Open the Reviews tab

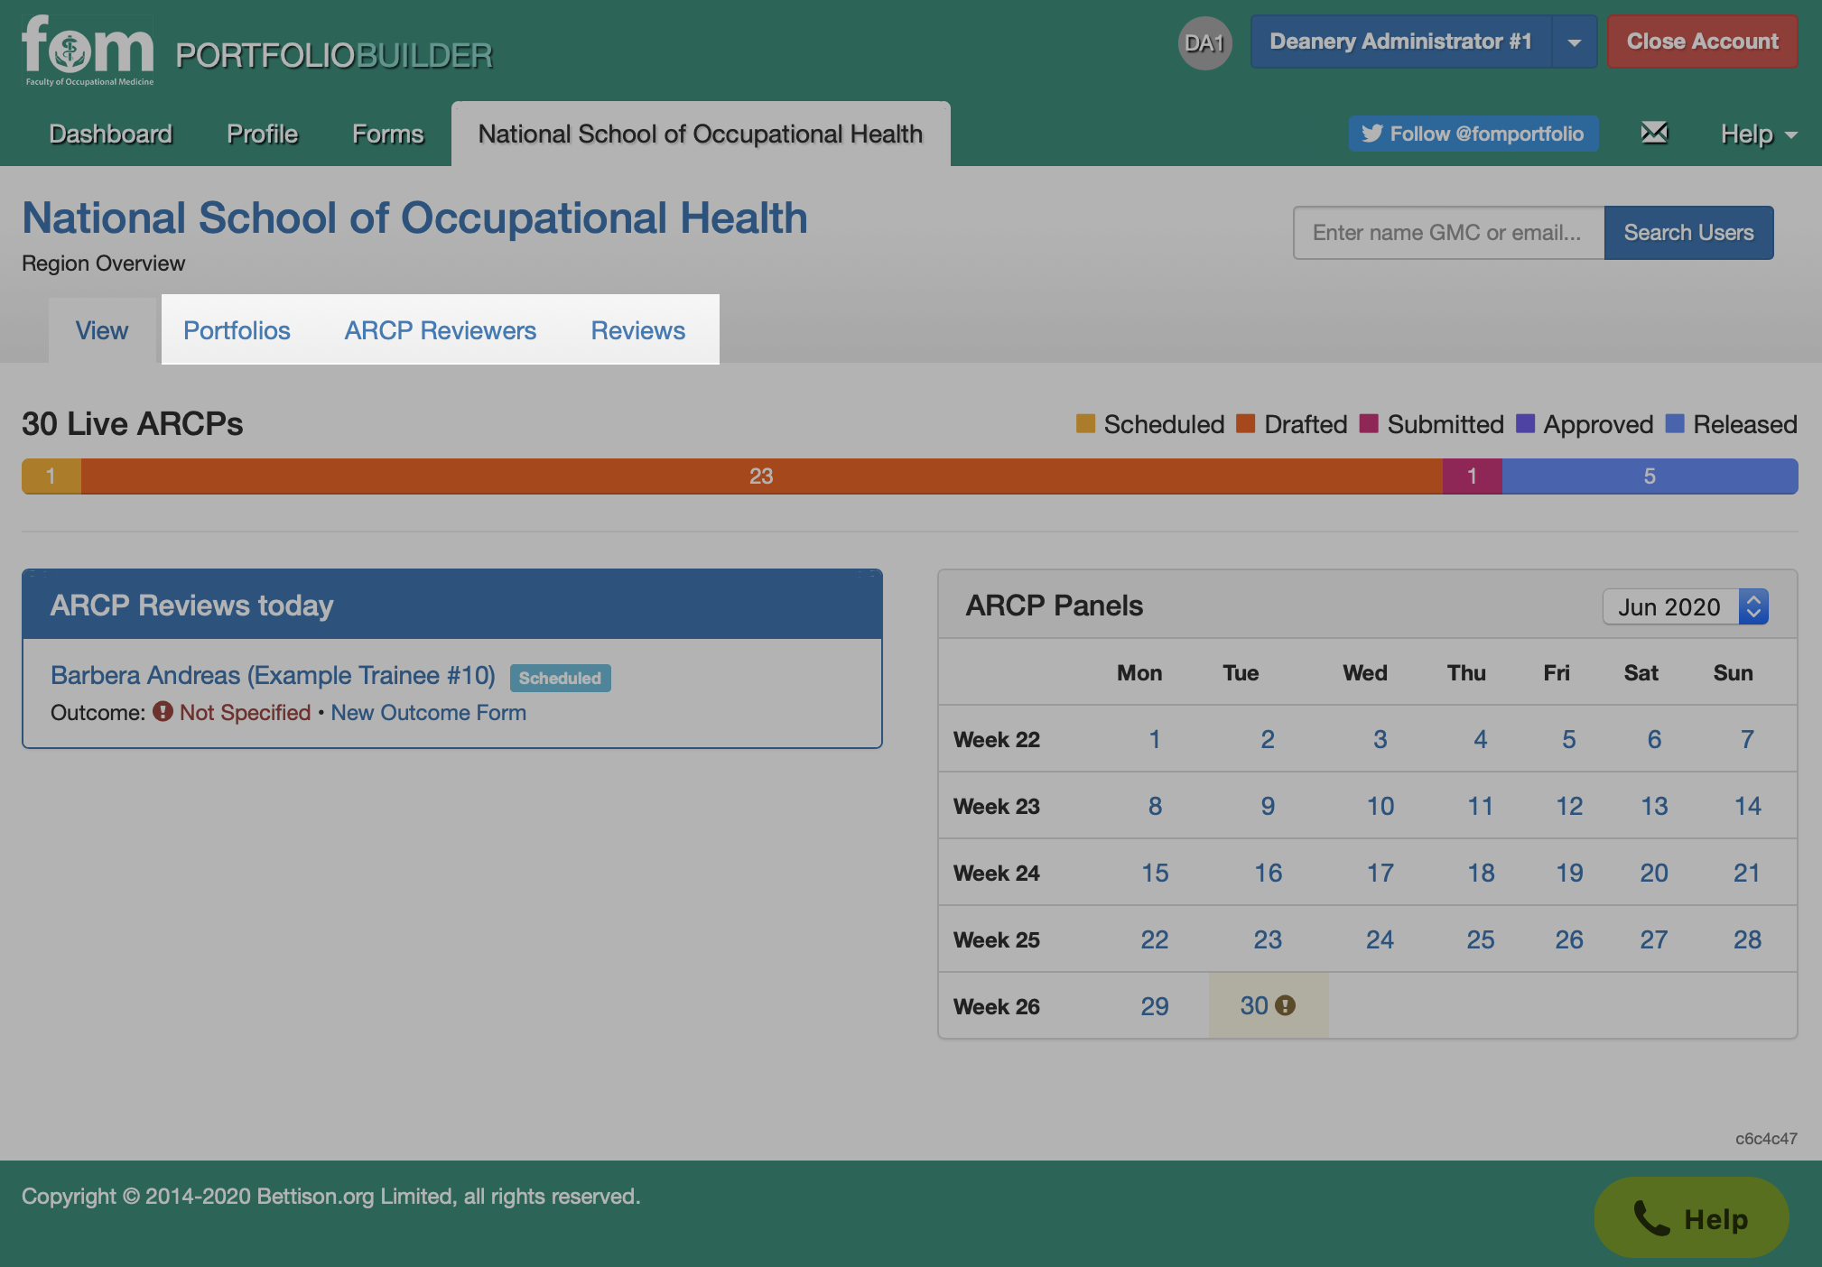point(638,330)
